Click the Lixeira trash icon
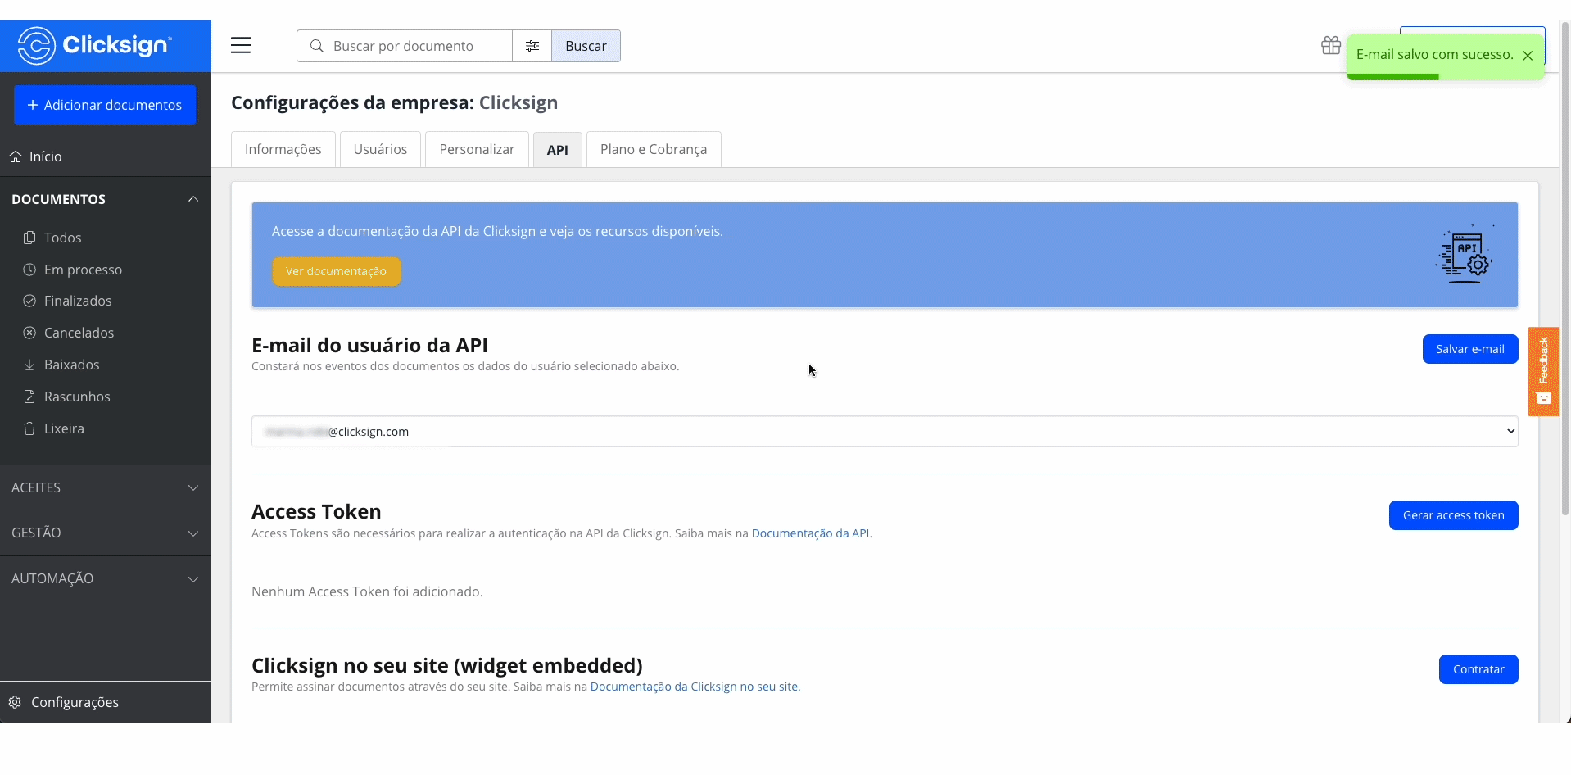 (x=29, y=428)
